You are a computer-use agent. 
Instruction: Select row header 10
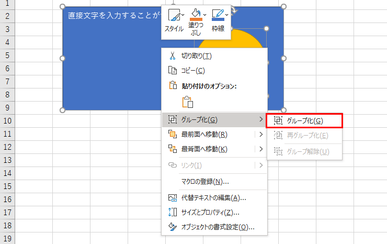coord(7,121)
